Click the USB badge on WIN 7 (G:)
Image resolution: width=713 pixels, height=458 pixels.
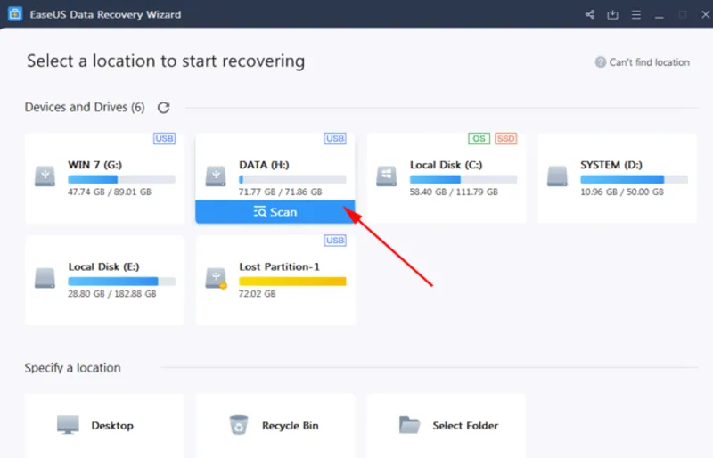click(164, 138)
